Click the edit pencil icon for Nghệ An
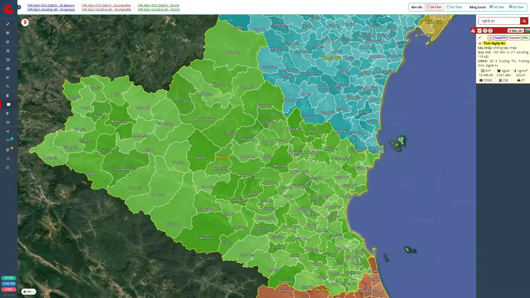The width and height of the screenshot is (530, 298). click(x=490, y=38)
